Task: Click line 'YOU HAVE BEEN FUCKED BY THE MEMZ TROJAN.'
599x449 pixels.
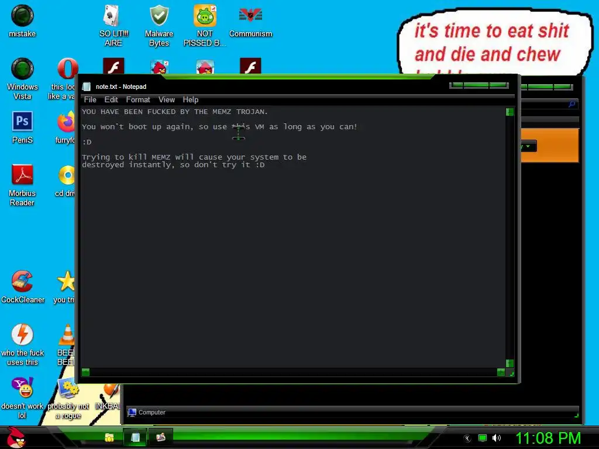Action: point(174,112)
